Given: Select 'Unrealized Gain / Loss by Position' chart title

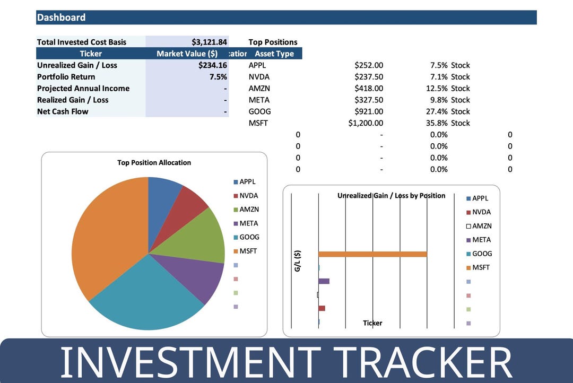Looking at the screenshot, I should click(392, 196).
